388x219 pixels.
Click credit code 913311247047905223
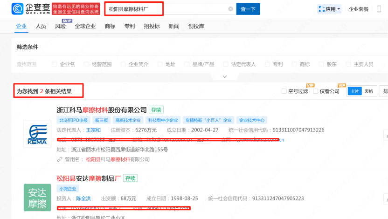(x=278, y=198)
